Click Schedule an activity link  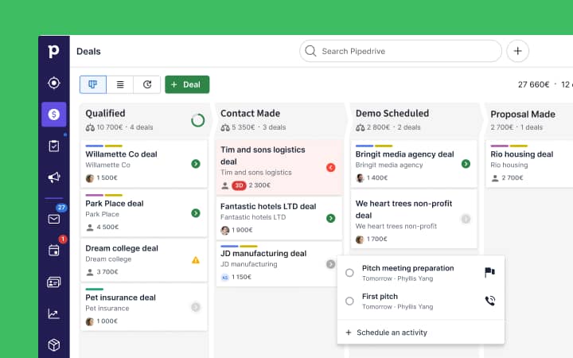coord(386,333)
